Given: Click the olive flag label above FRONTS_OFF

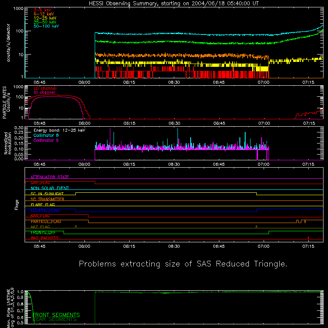Looking at the screenshot, I should tap(40, 227).
